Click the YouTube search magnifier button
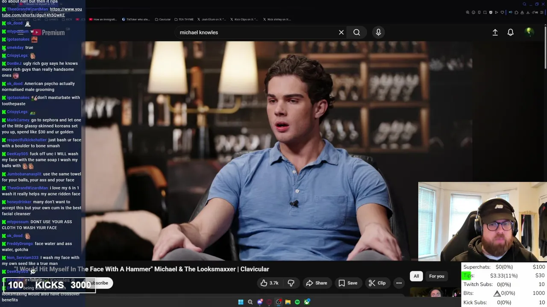This screenshot has width=547, height=307. pos(356,32)
